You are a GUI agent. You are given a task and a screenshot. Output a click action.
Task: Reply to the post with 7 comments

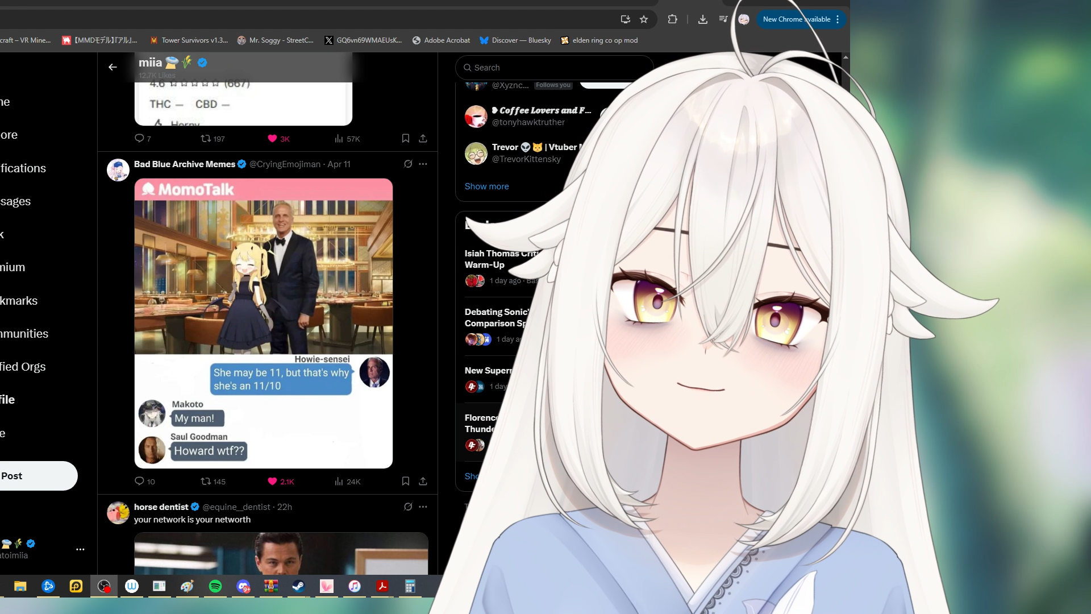pyautogui.click(x=143, y=138)
